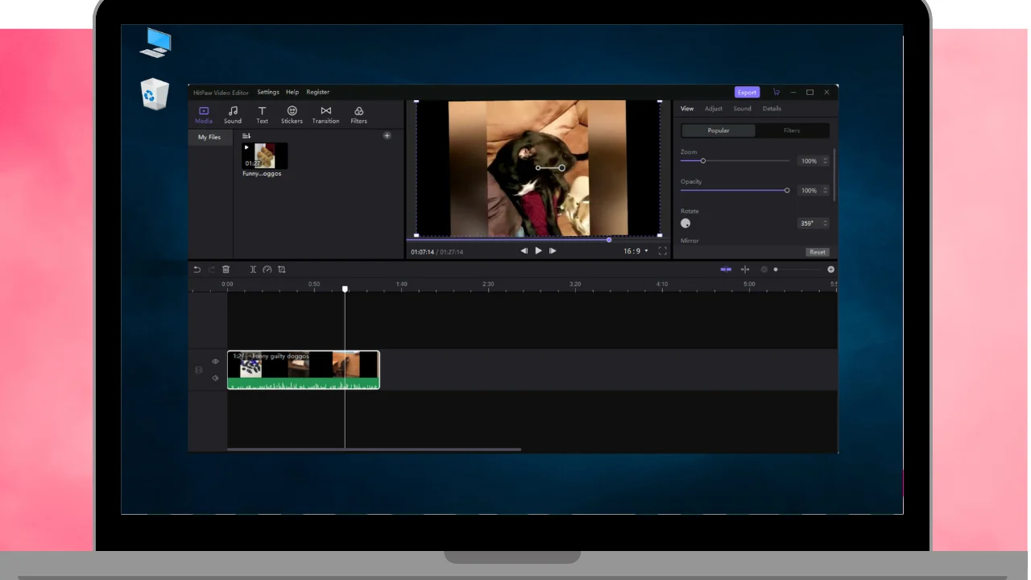Mute the video track audio

tap(215, 378)
